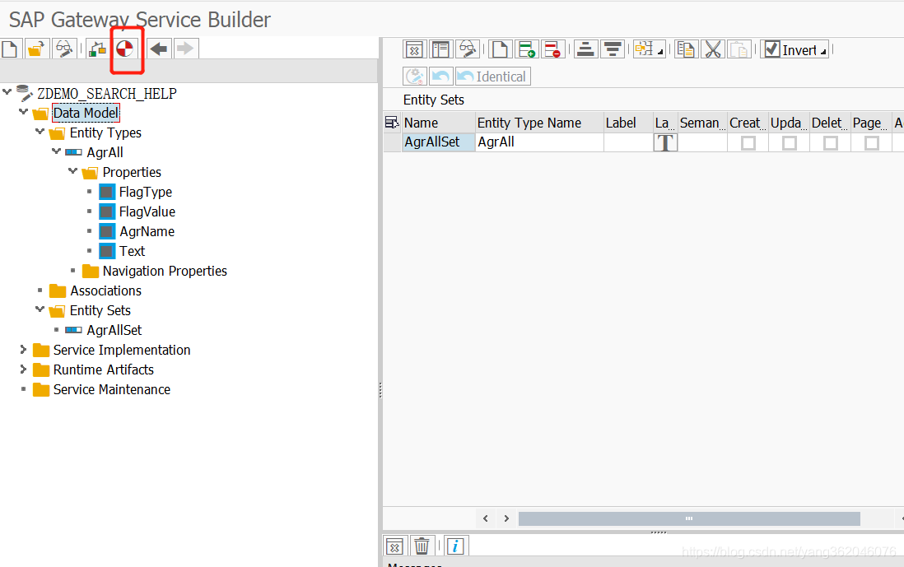The width and height of the screenshot is (904, 567).
Task: Collapse the Entity Sets folder in tree
Action: click(x=40, y=309)
